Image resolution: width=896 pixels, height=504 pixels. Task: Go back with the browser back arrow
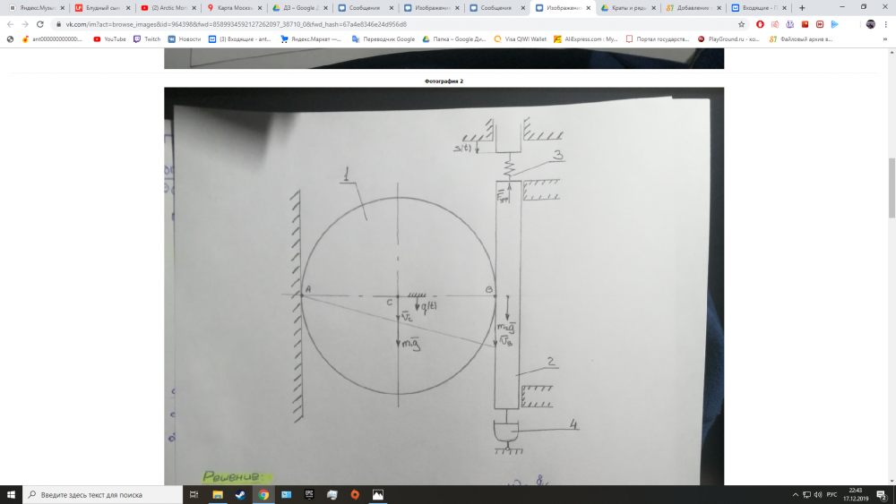tap(10, 24)
